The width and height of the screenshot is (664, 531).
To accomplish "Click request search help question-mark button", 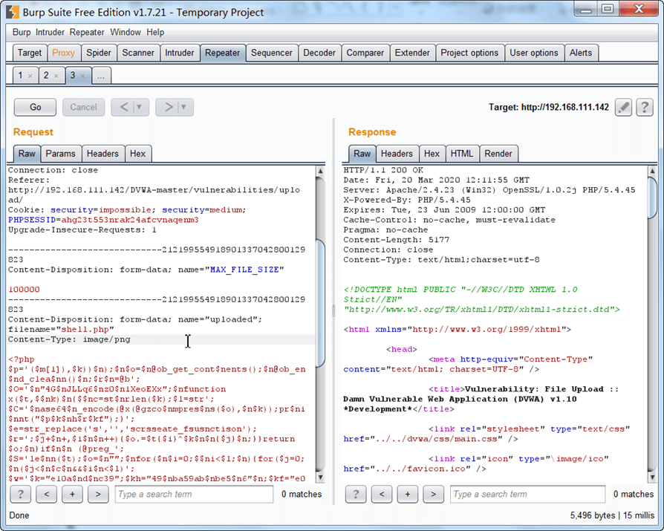I will tap(20, 494).
